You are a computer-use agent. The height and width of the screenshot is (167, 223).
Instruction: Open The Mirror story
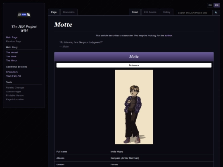point(12,60)
